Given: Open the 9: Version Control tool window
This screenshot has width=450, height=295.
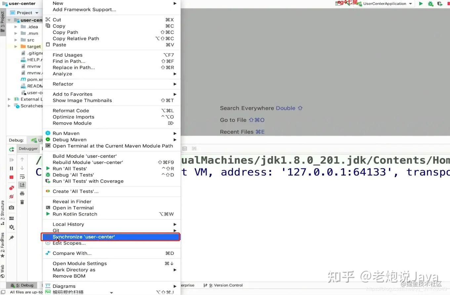Looking at the screenshot, I should point(225,285).
